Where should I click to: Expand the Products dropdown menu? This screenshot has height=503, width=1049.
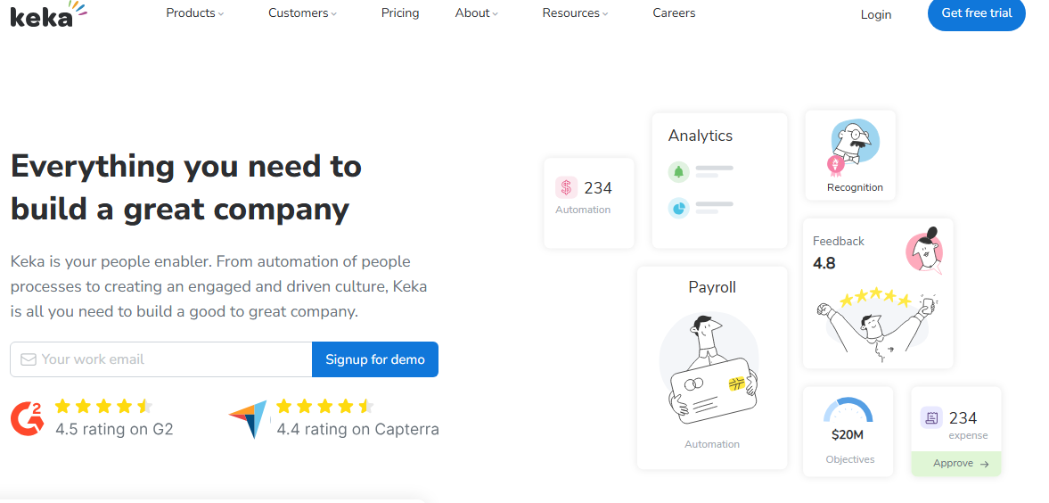(x=195, y=13)
